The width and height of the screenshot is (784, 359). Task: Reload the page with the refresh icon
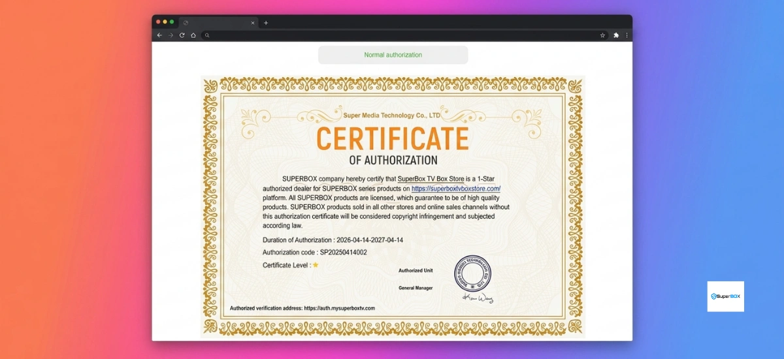point(182,35)
